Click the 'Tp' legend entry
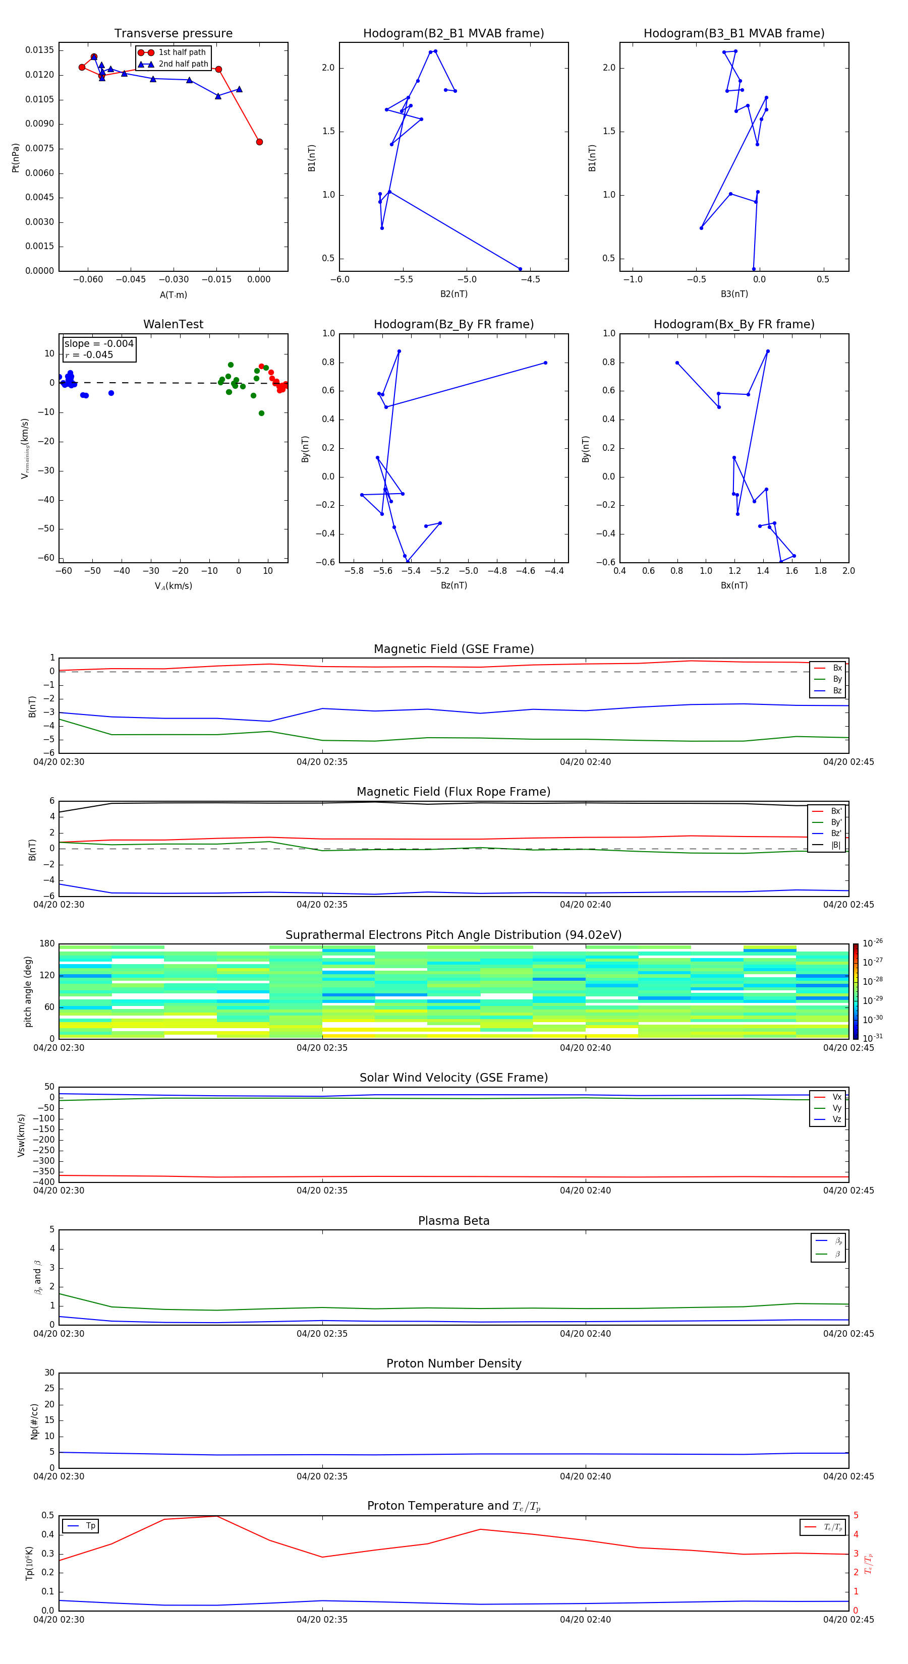This screenshot has width=908, height=1664. click(81, 1526)
